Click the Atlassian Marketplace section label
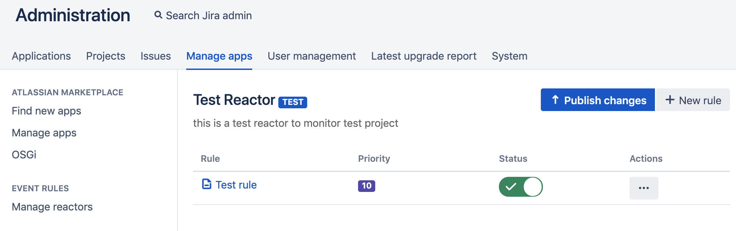This screenshot has height=231, width=736. point(67,93)
